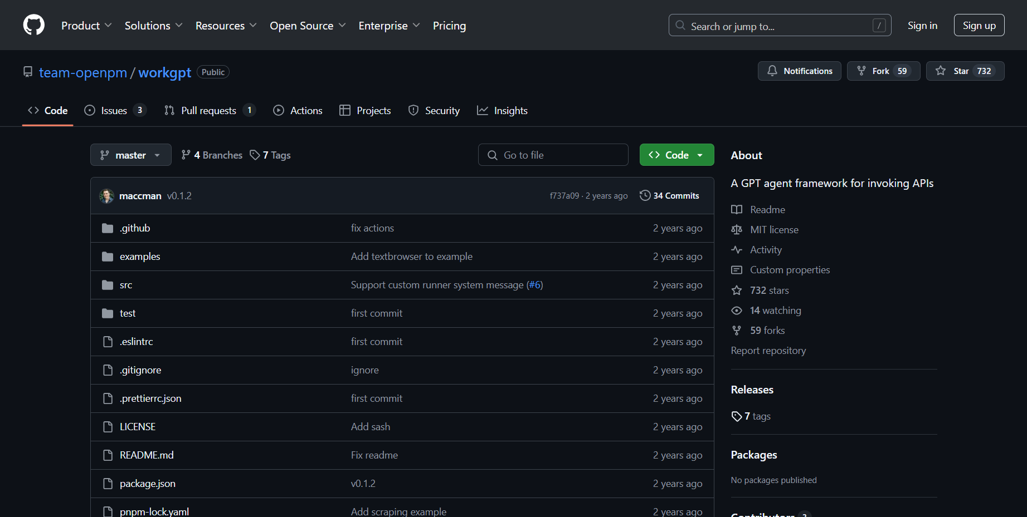1027x517 pixels.
Task: Click the folder icon for test
Action: click(x=108, y=313)
